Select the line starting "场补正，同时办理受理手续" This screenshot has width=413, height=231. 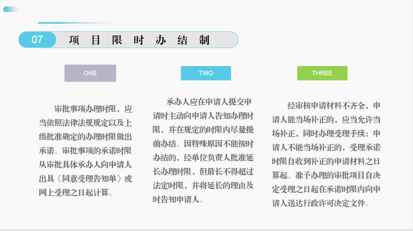[326, 133]
